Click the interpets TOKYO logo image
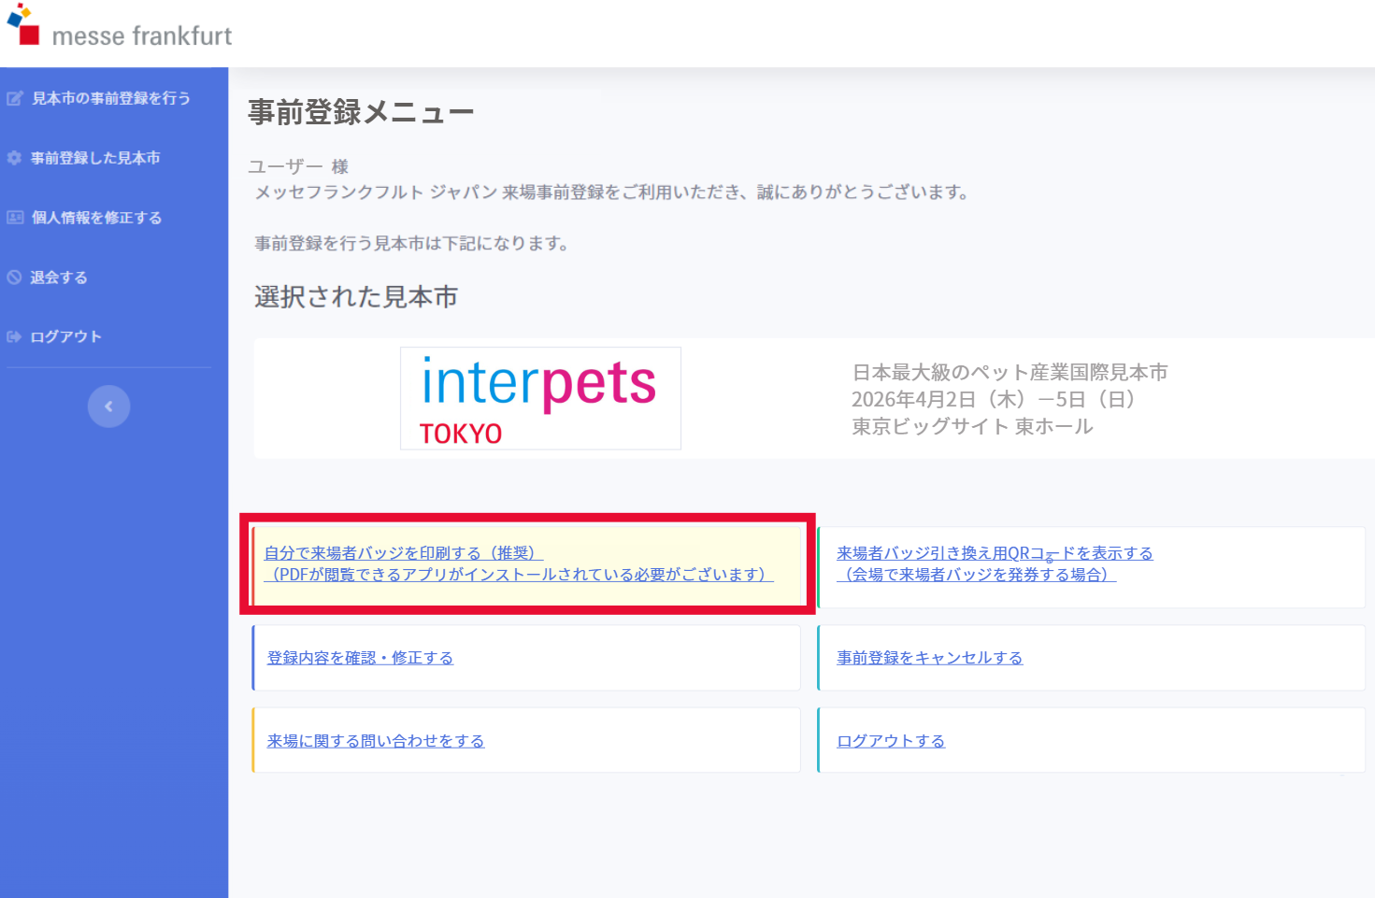 pyautogui.click(x=540, y=398)
